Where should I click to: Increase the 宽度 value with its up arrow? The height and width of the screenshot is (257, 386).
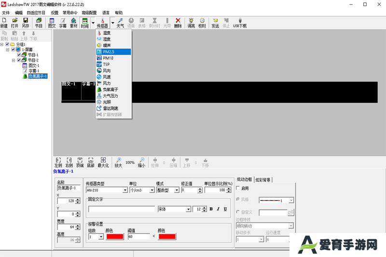tap(78, 226)
